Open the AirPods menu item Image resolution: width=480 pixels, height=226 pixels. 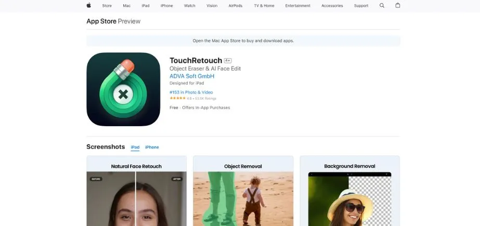click(x=236, y=6)
